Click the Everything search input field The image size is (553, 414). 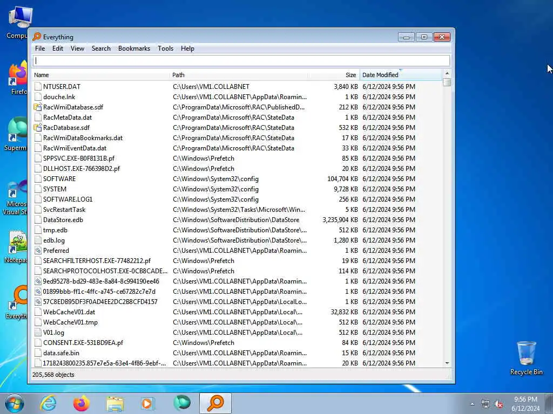(x=241, y=60)
